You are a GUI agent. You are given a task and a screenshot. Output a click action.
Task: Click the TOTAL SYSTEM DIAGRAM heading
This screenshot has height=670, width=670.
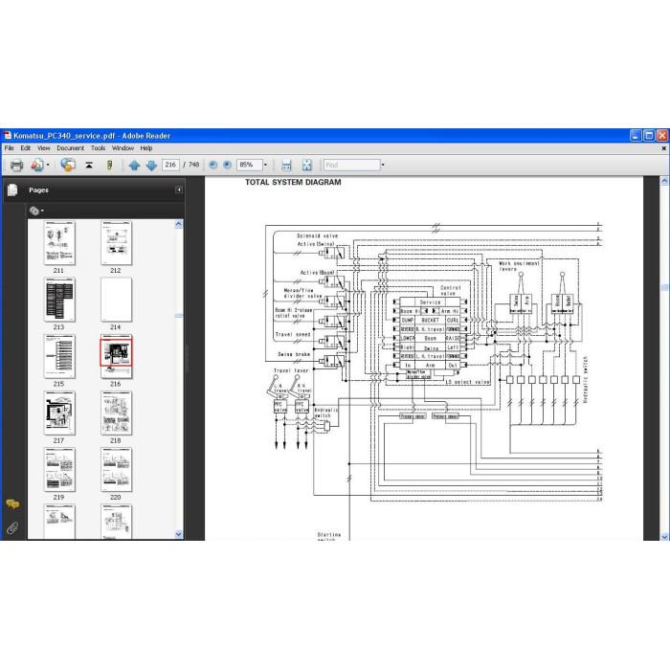click(x=293, y=182)
